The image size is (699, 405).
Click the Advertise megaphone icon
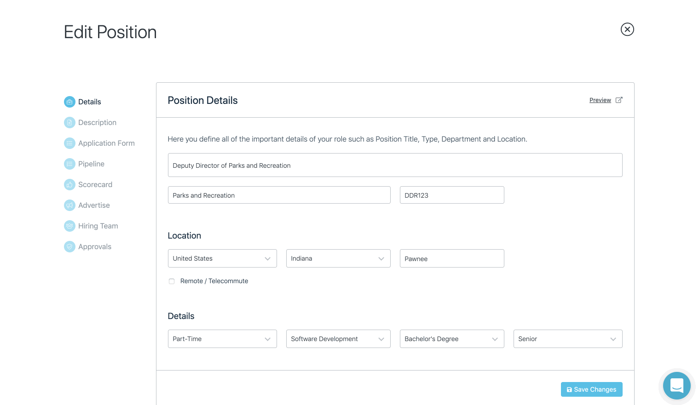pyautogui.click(x=69, y=205)
